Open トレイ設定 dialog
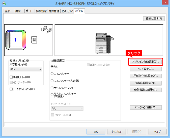Viewport: 170px width, 138px height. (146, 69)
